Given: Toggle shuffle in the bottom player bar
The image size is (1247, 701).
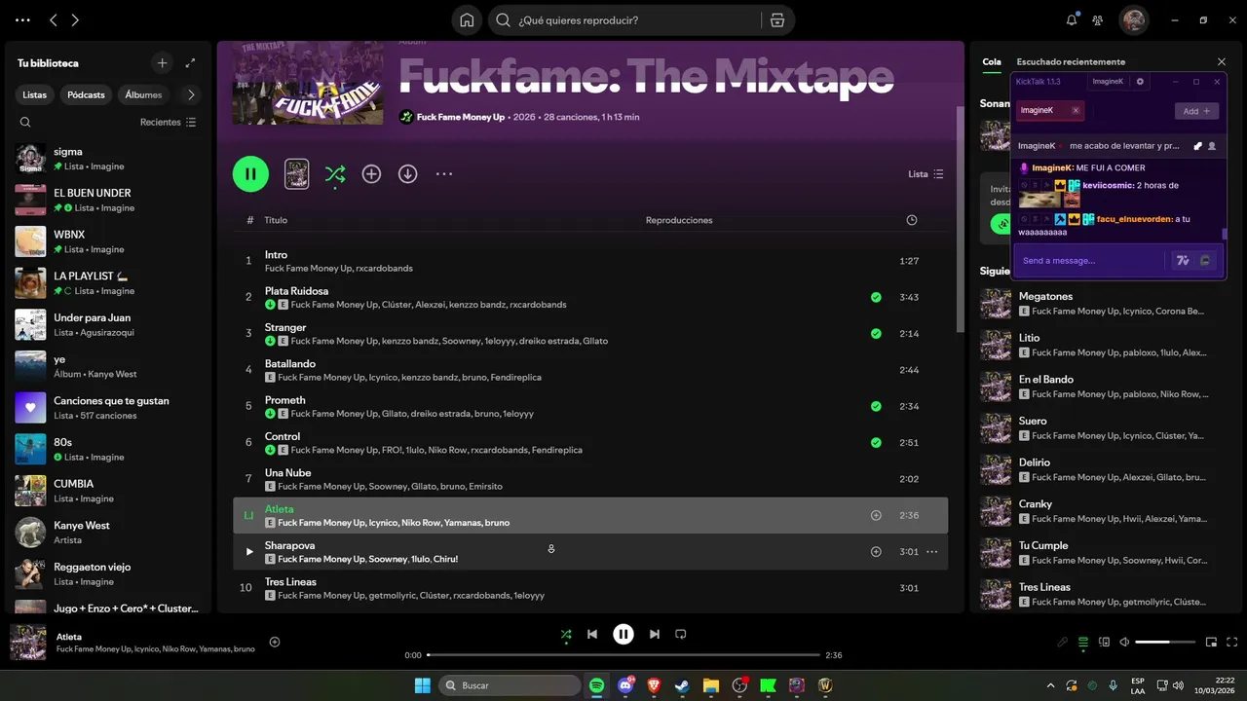Looking at the screenshot, I should tap(566, 634).
